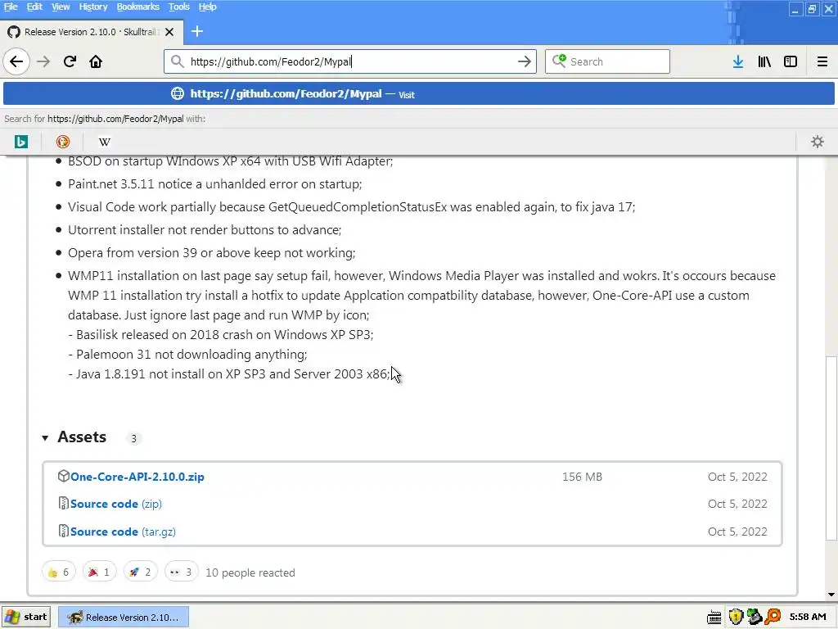This screenshot has width=838, height=629.
Task: Click the 10 people reacted text
Action: [x=250, y=572]
